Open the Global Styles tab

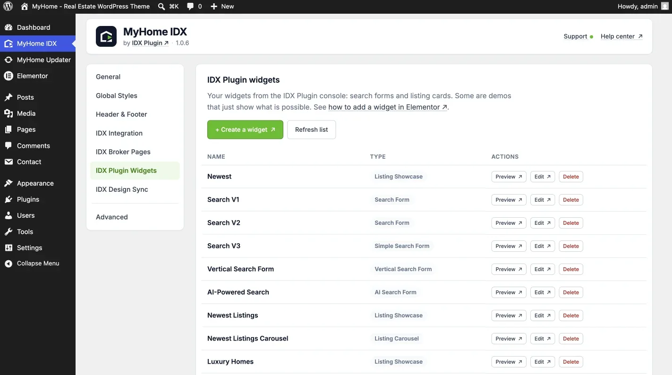135,95
